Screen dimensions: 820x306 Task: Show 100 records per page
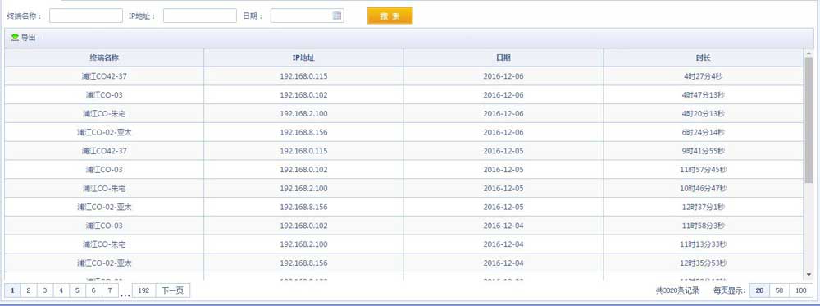tap(800, 290)
